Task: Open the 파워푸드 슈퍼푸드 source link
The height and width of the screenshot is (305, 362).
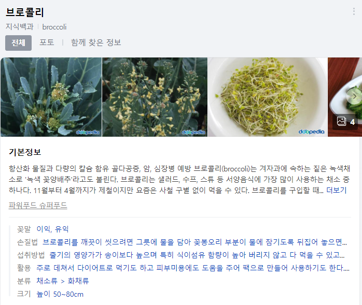Action: [x=38, y=206]
